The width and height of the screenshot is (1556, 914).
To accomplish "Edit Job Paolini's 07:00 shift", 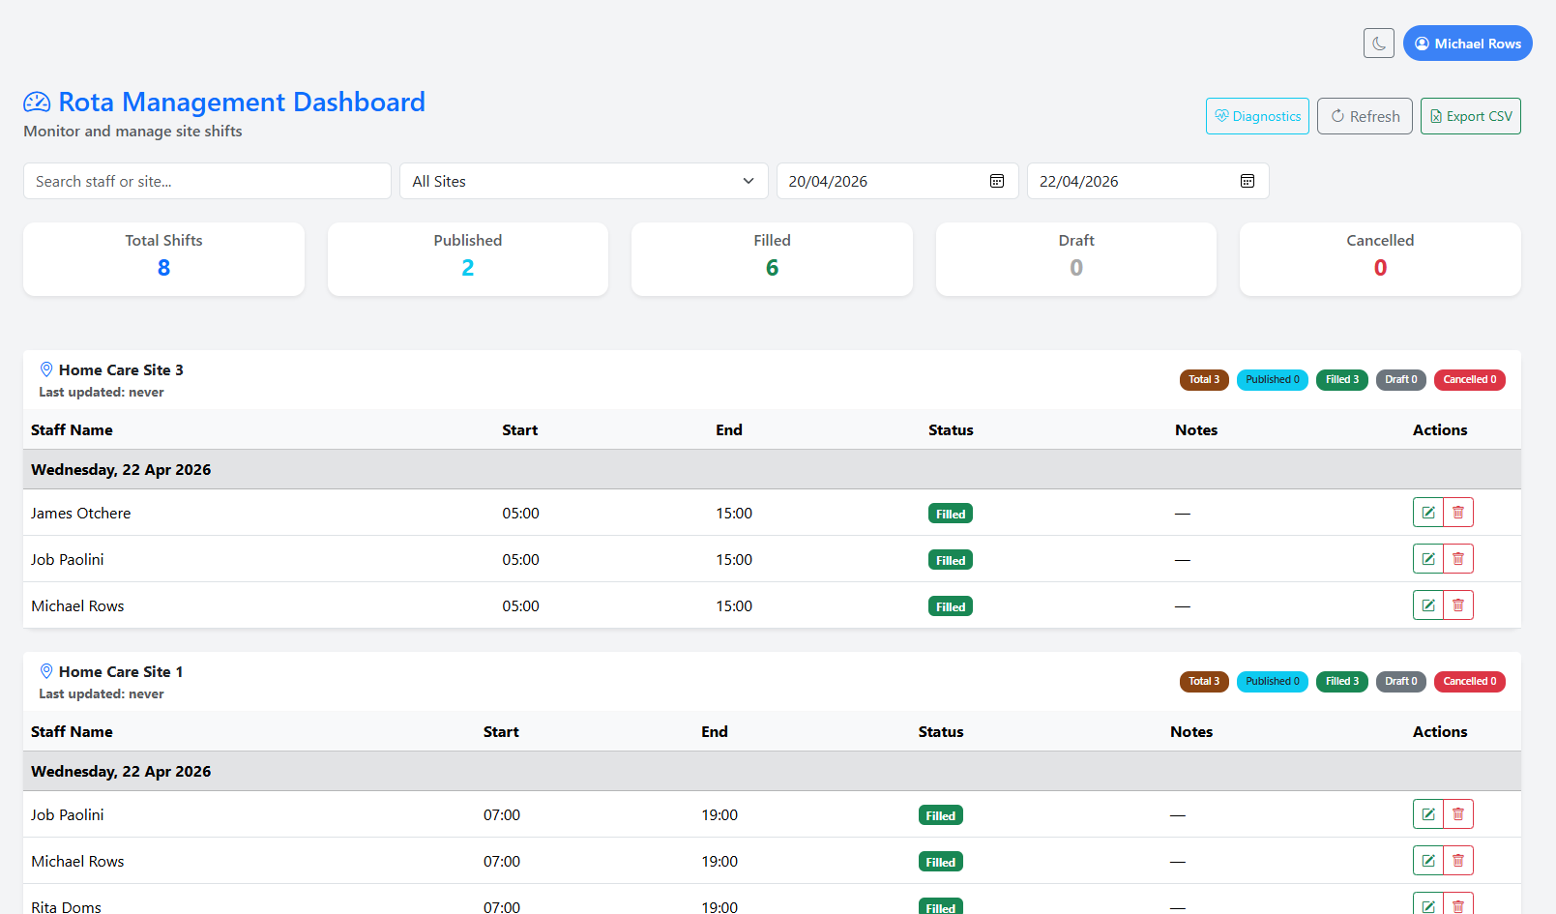I will [1428, 814].
